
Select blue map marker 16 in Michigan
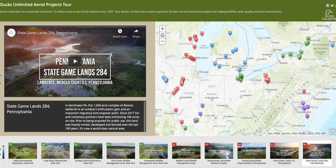pyautogui.click(x=215, y=64)
